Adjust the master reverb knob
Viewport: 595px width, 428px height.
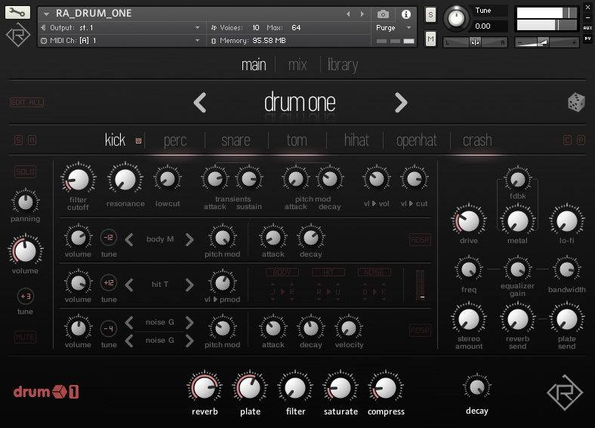[205, 388]
